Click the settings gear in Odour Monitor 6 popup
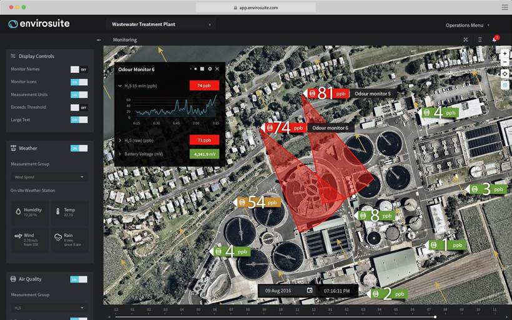The height and width of the screenshot is (320, 512). click(210, 69)
